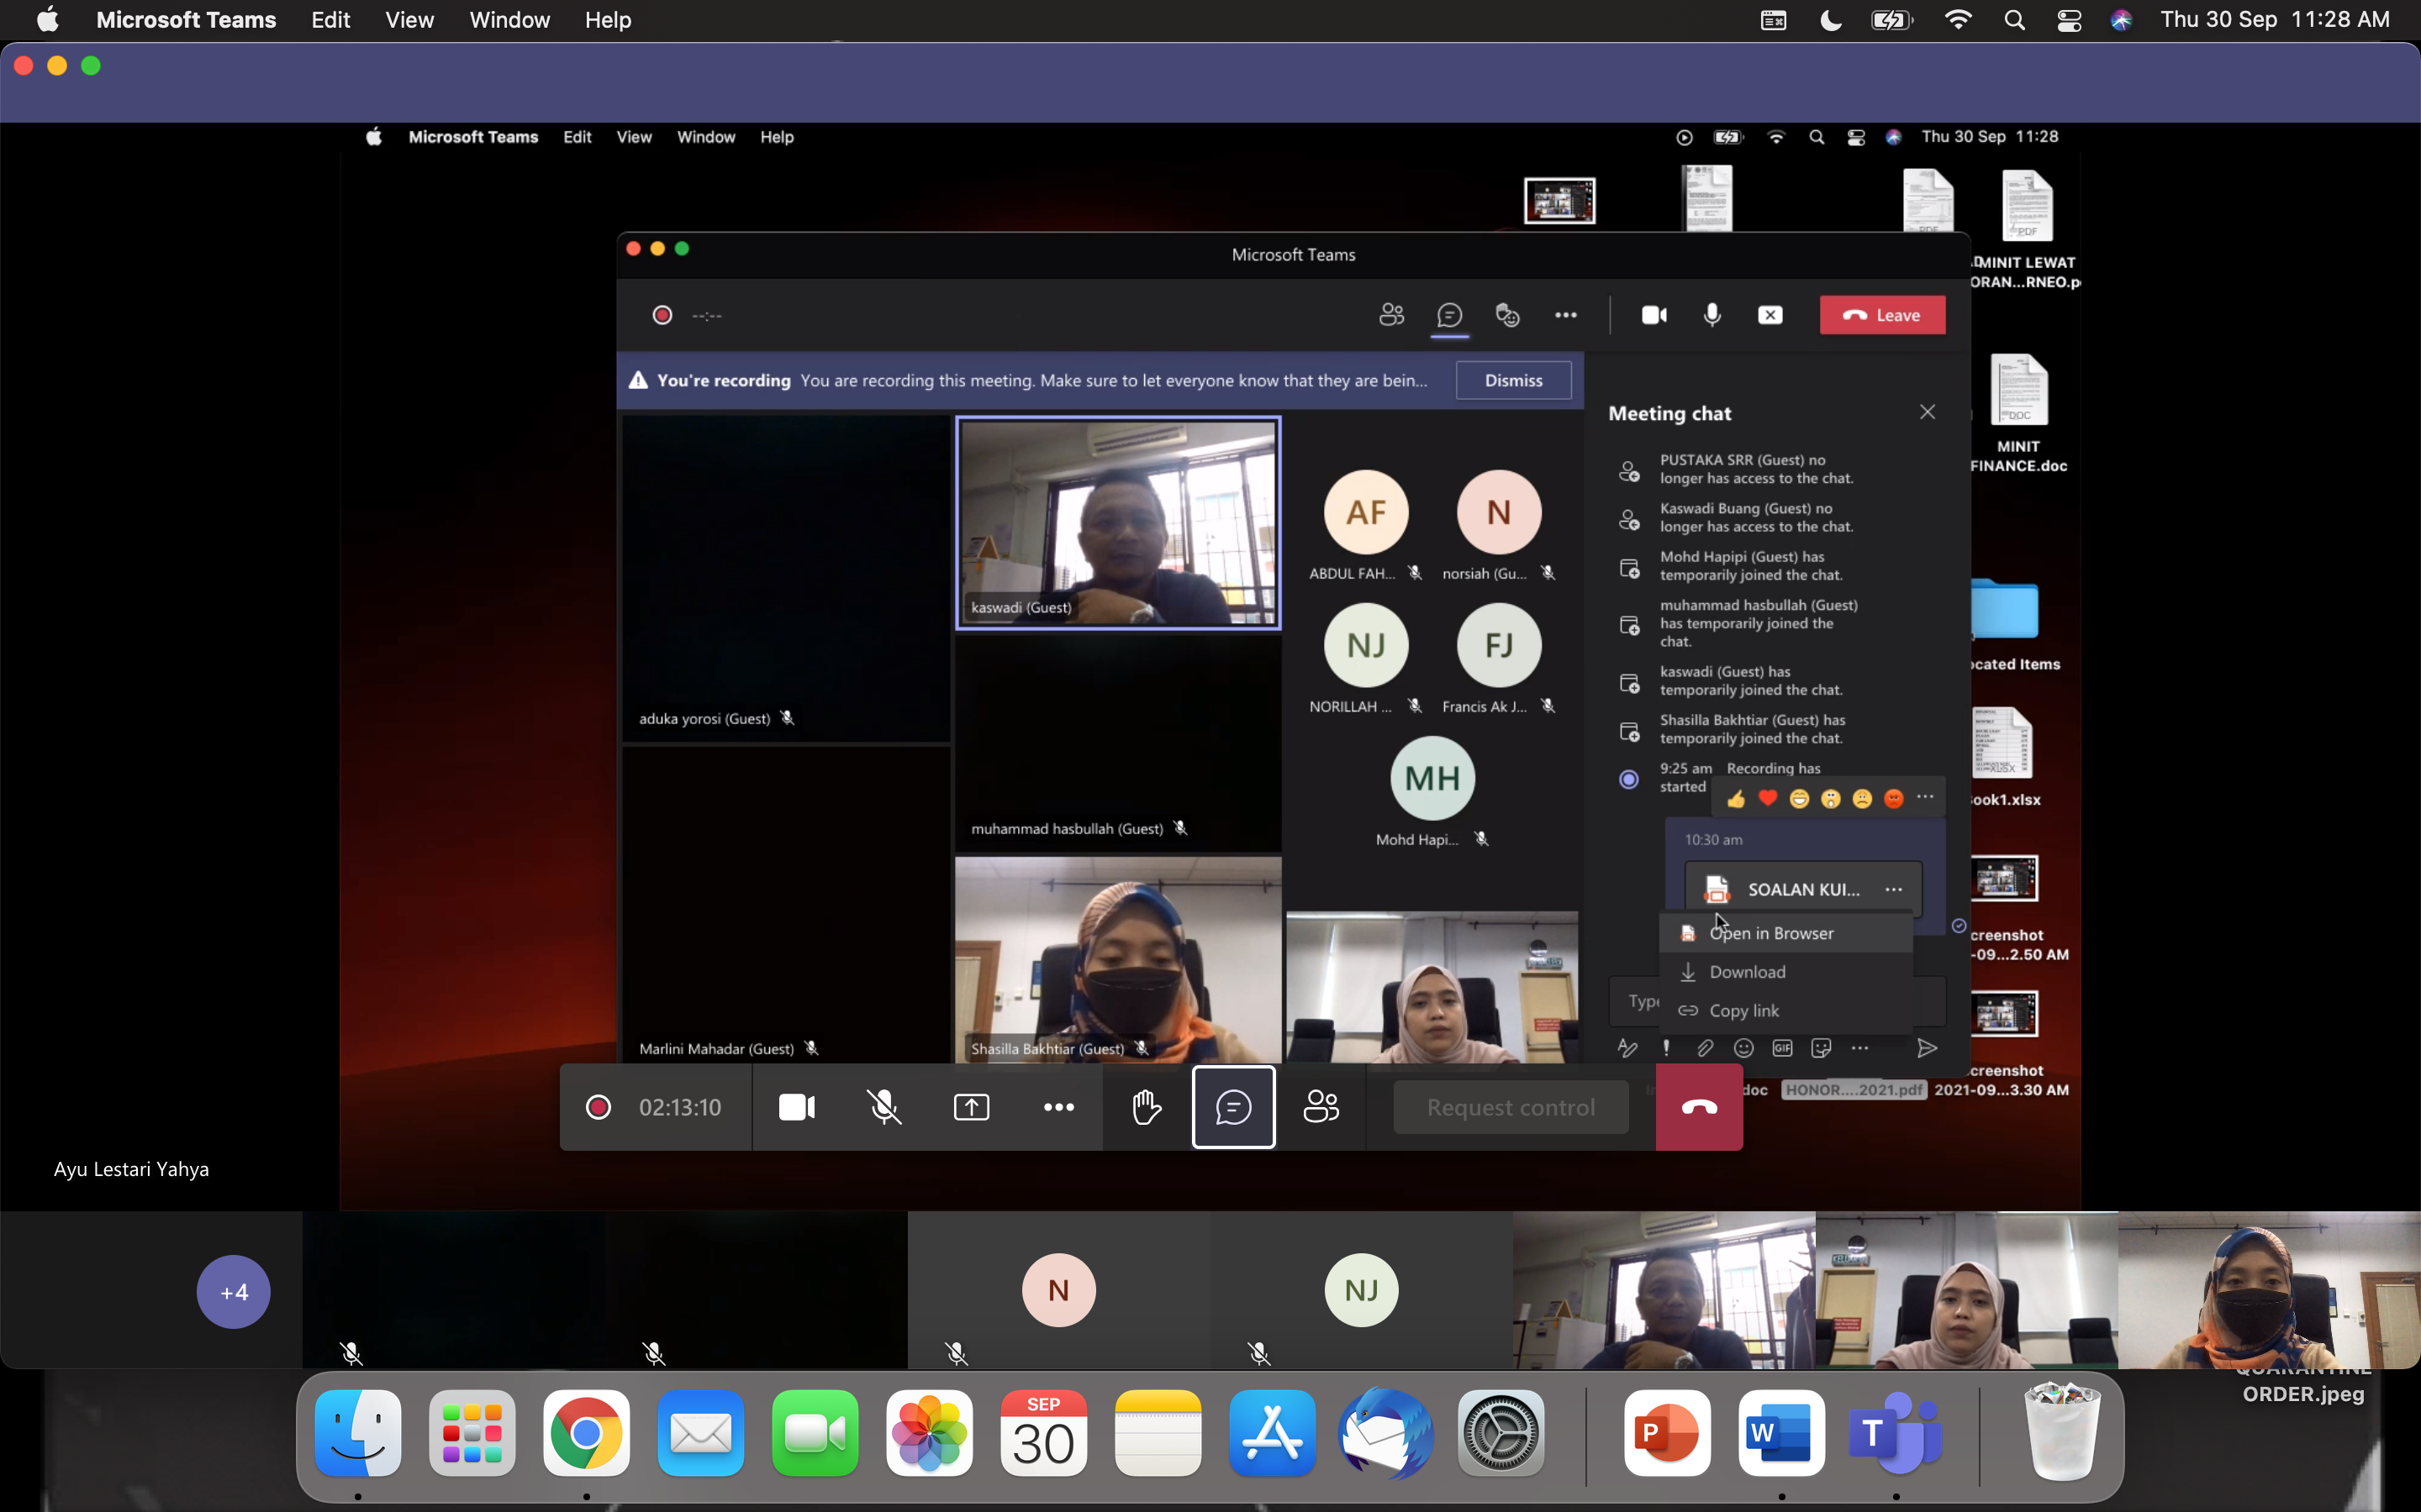React with the red heart emoji

coord(1768,798)
